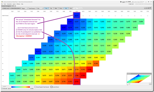The image size is (154, 92).
Task: Select the cell 9,506
Action: [135, 28]
